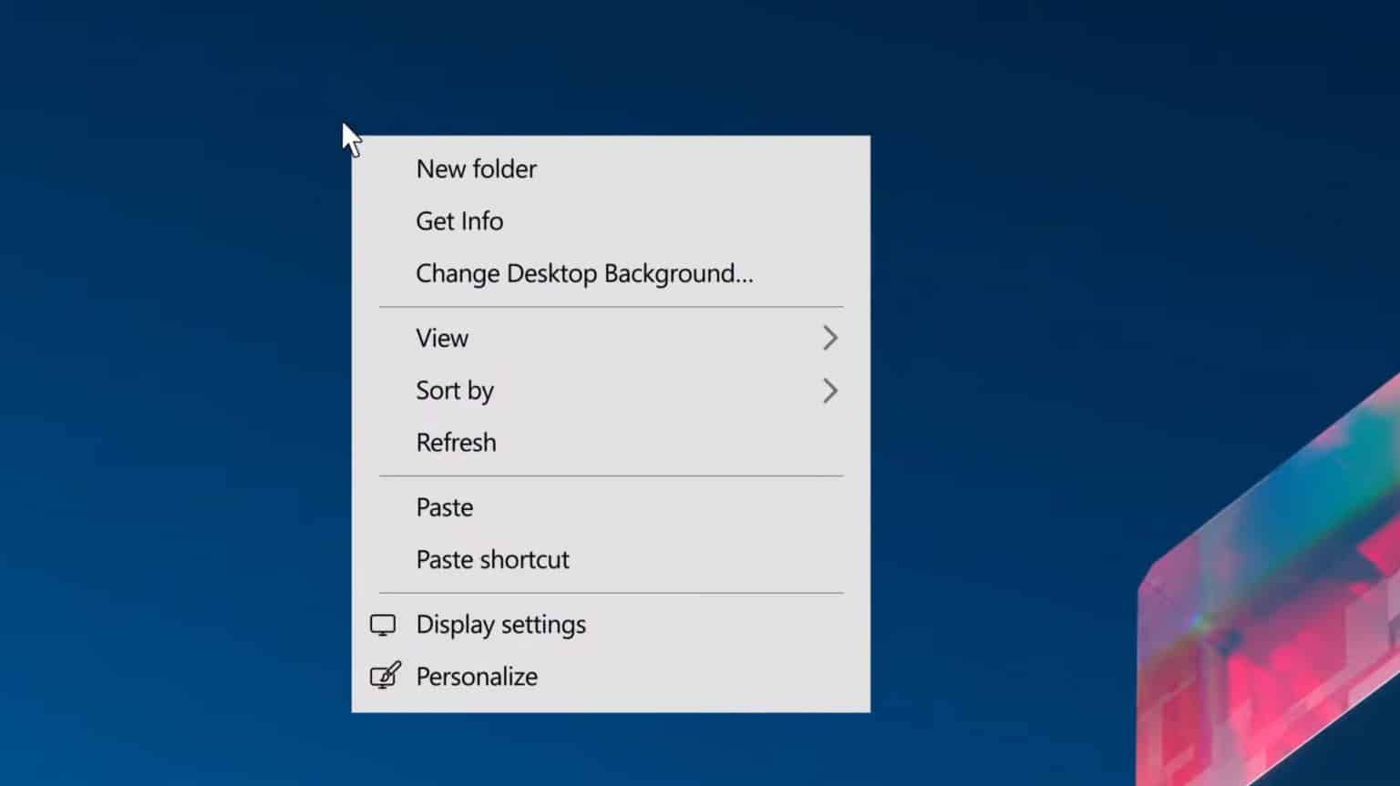Expand the Sort by submenu chevron
Image resolution: width=1400 pixels, height=786 pixels.
[830, 391]
